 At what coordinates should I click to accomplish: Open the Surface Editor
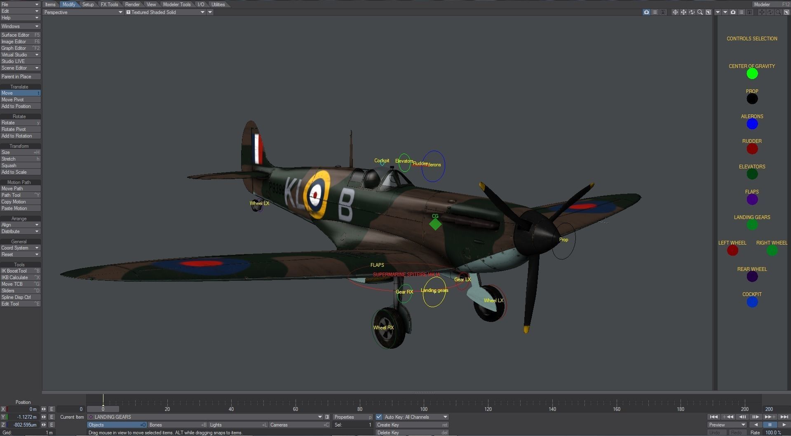pyautogui.click(x=20, y=35)
